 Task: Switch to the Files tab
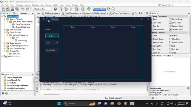(15, 13)
